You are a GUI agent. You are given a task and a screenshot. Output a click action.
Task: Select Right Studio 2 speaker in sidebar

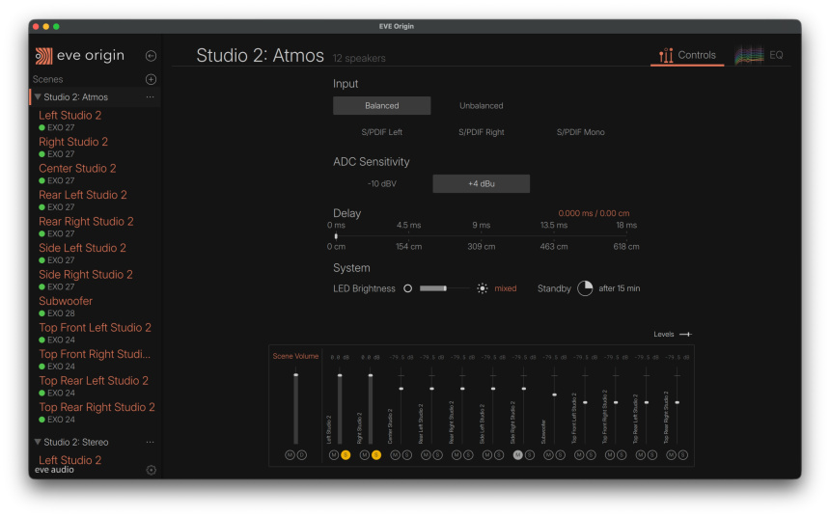pos(73,142)
